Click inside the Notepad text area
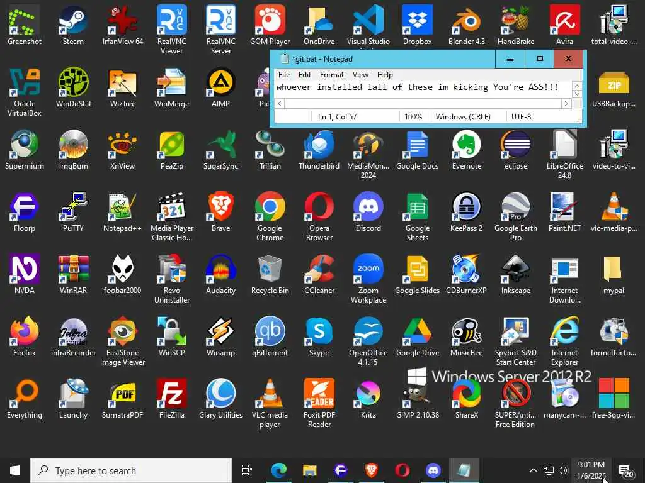 click(x=423, y=89)
